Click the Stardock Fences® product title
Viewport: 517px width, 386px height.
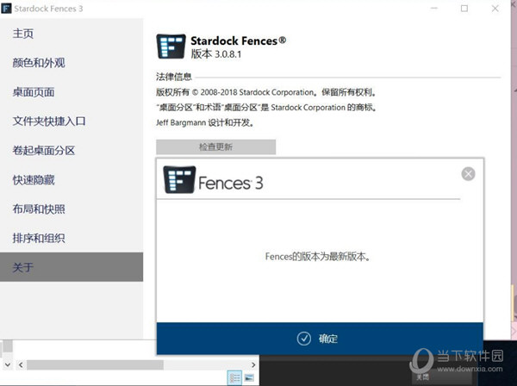coord(239,40)
